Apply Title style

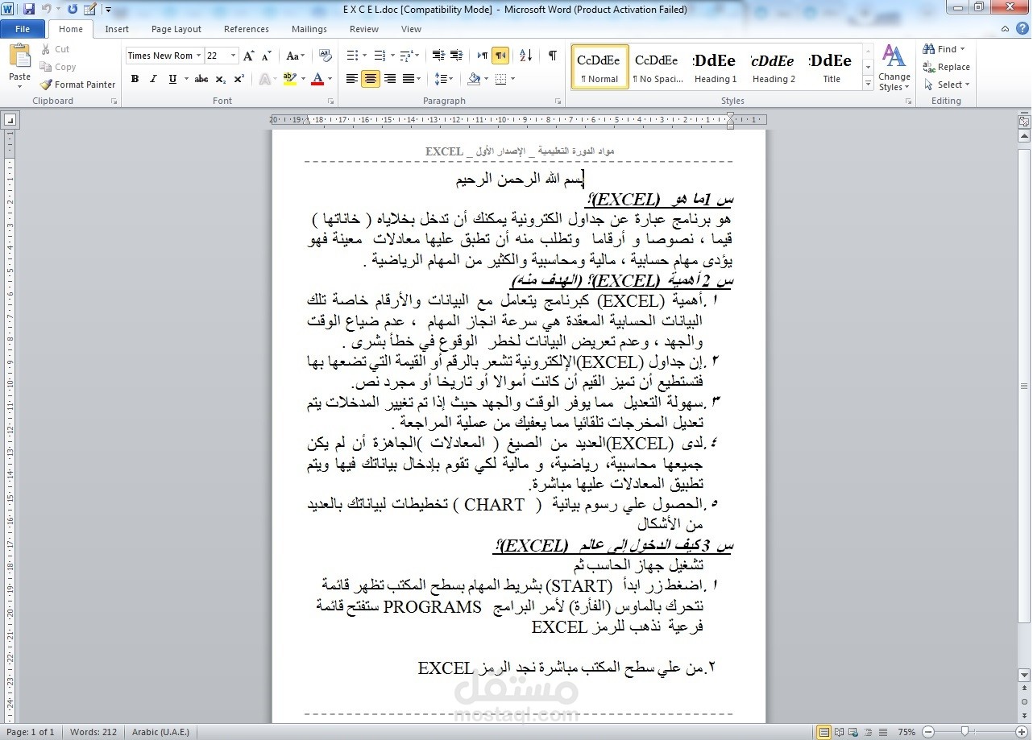click(x=832, y=67)
